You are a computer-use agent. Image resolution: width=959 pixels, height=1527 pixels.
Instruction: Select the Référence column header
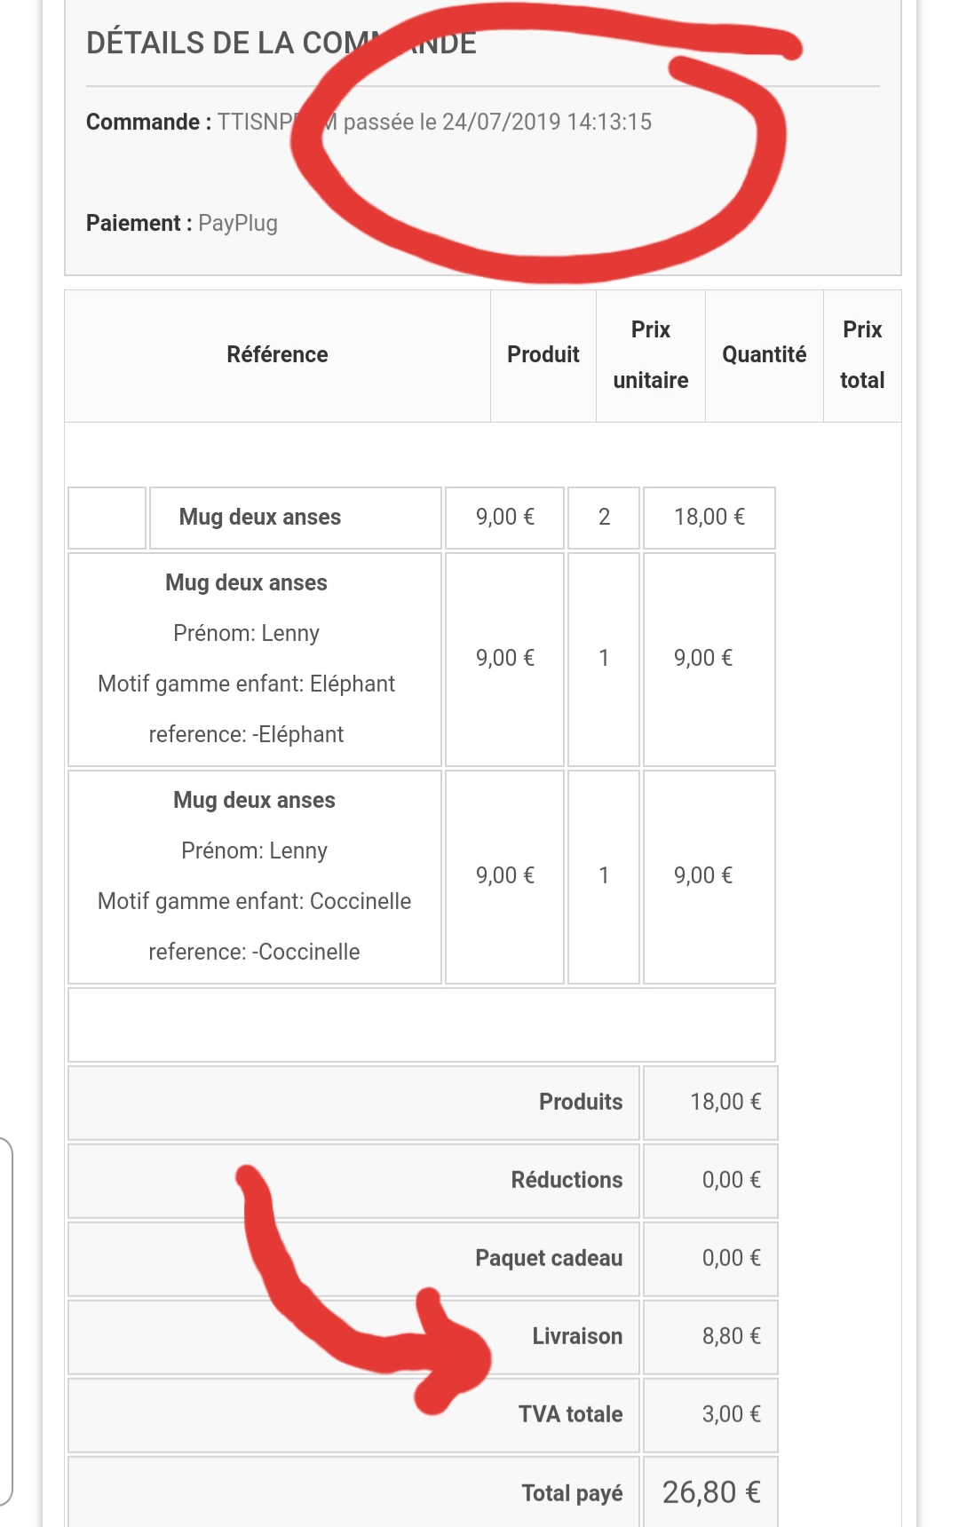click(277, 355)
